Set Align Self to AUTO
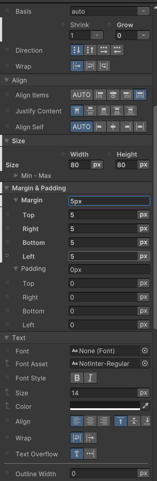The height and width of the screenshot is (481, 157). [81, 127]
